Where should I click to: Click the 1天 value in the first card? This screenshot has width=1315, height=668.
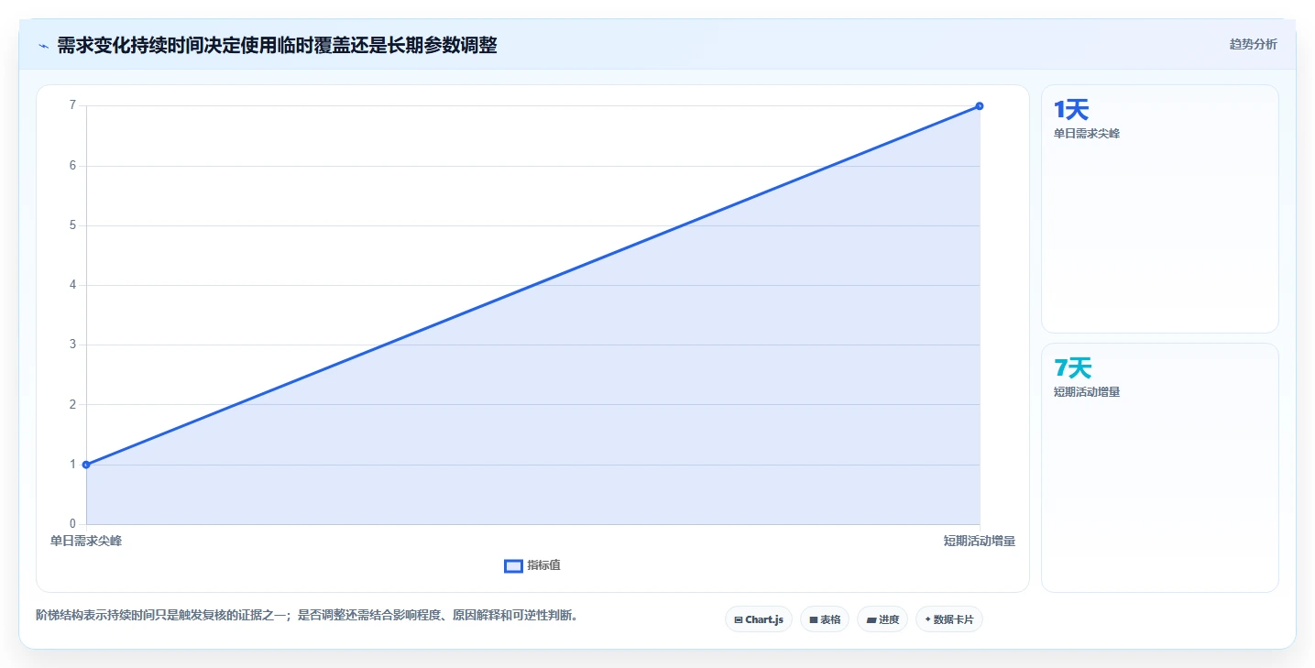(1071, 110)
